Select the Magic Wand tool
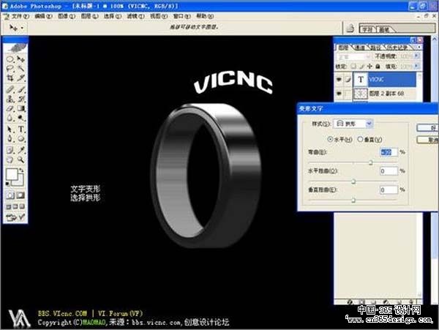Viewport: 439px width, 330px height. (x=20, y=68)
